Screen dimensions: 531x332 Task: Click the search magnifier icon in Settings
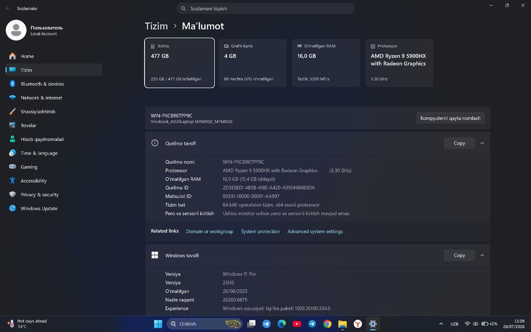183,8
